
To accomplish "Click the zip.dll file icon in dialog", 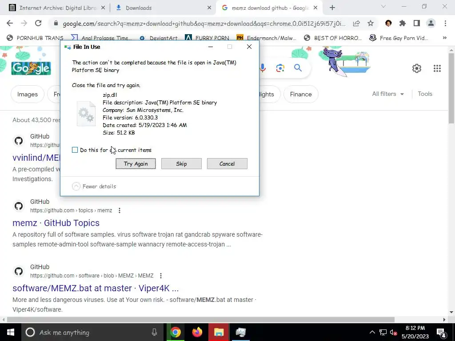I will 86,113.
